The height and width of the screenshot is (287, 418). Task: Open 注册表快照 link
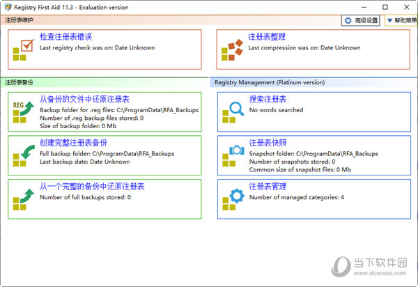click(268, 143)
